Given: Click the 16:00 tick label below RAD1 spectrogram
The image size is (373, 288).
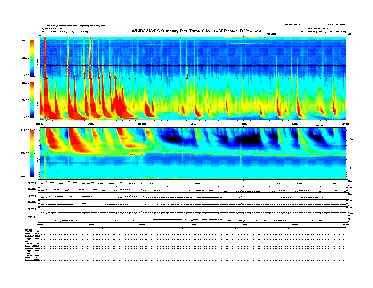Looking at the screenshot, I should [244, 124].
